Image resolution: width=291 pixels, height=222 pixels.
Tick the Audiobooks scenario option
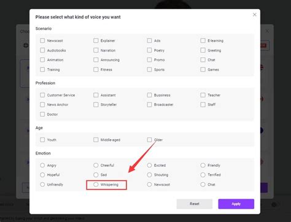point(42,50)
